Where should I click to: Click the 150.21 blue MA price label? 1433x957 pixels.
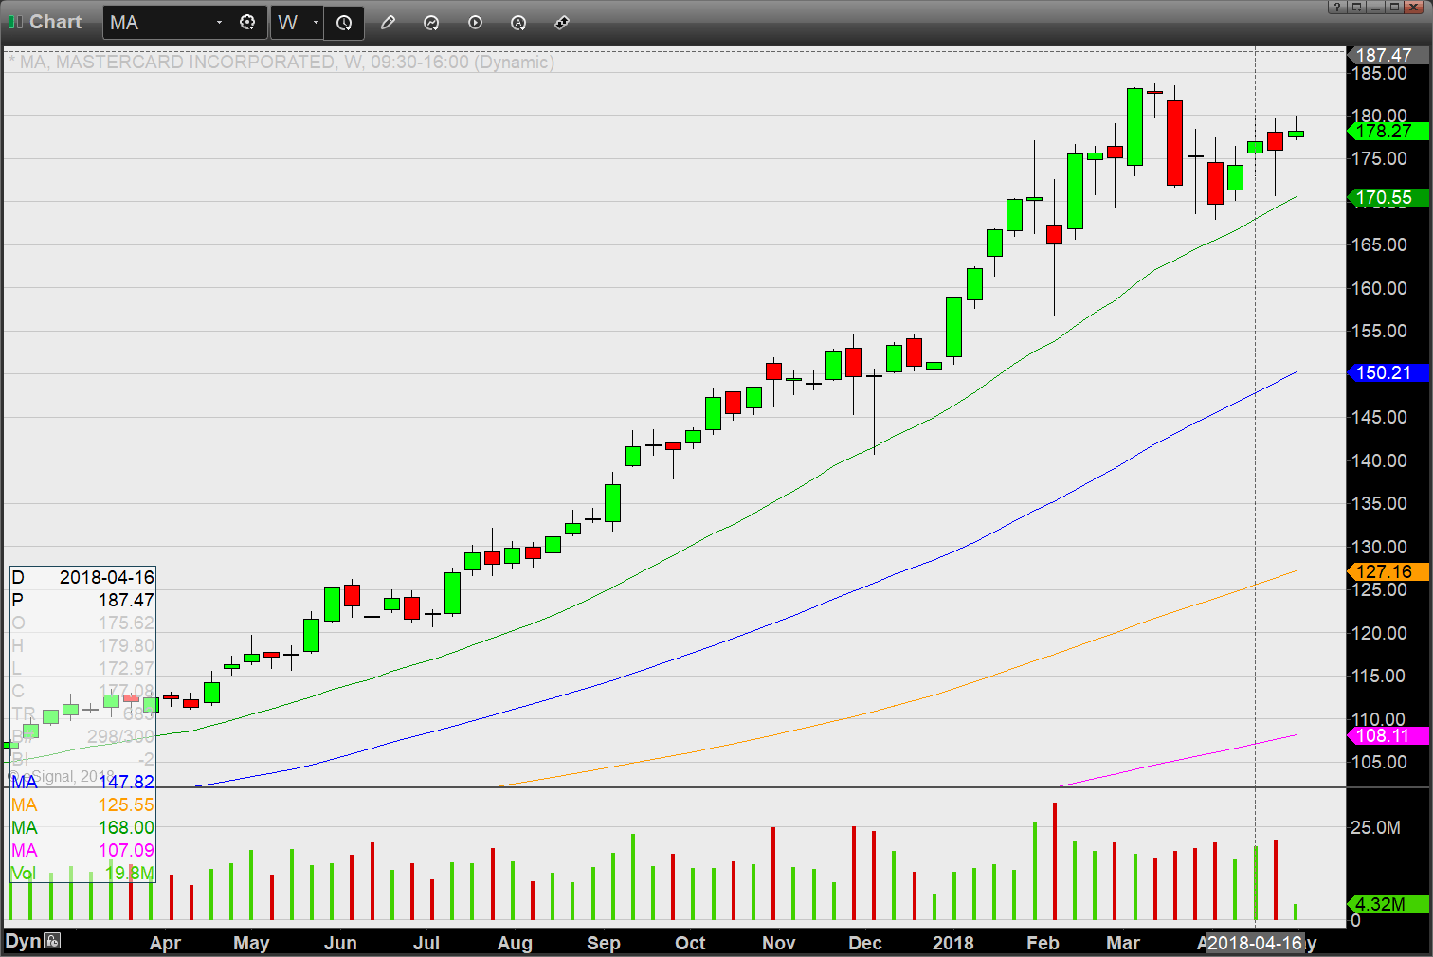(x=1387, y=373)
